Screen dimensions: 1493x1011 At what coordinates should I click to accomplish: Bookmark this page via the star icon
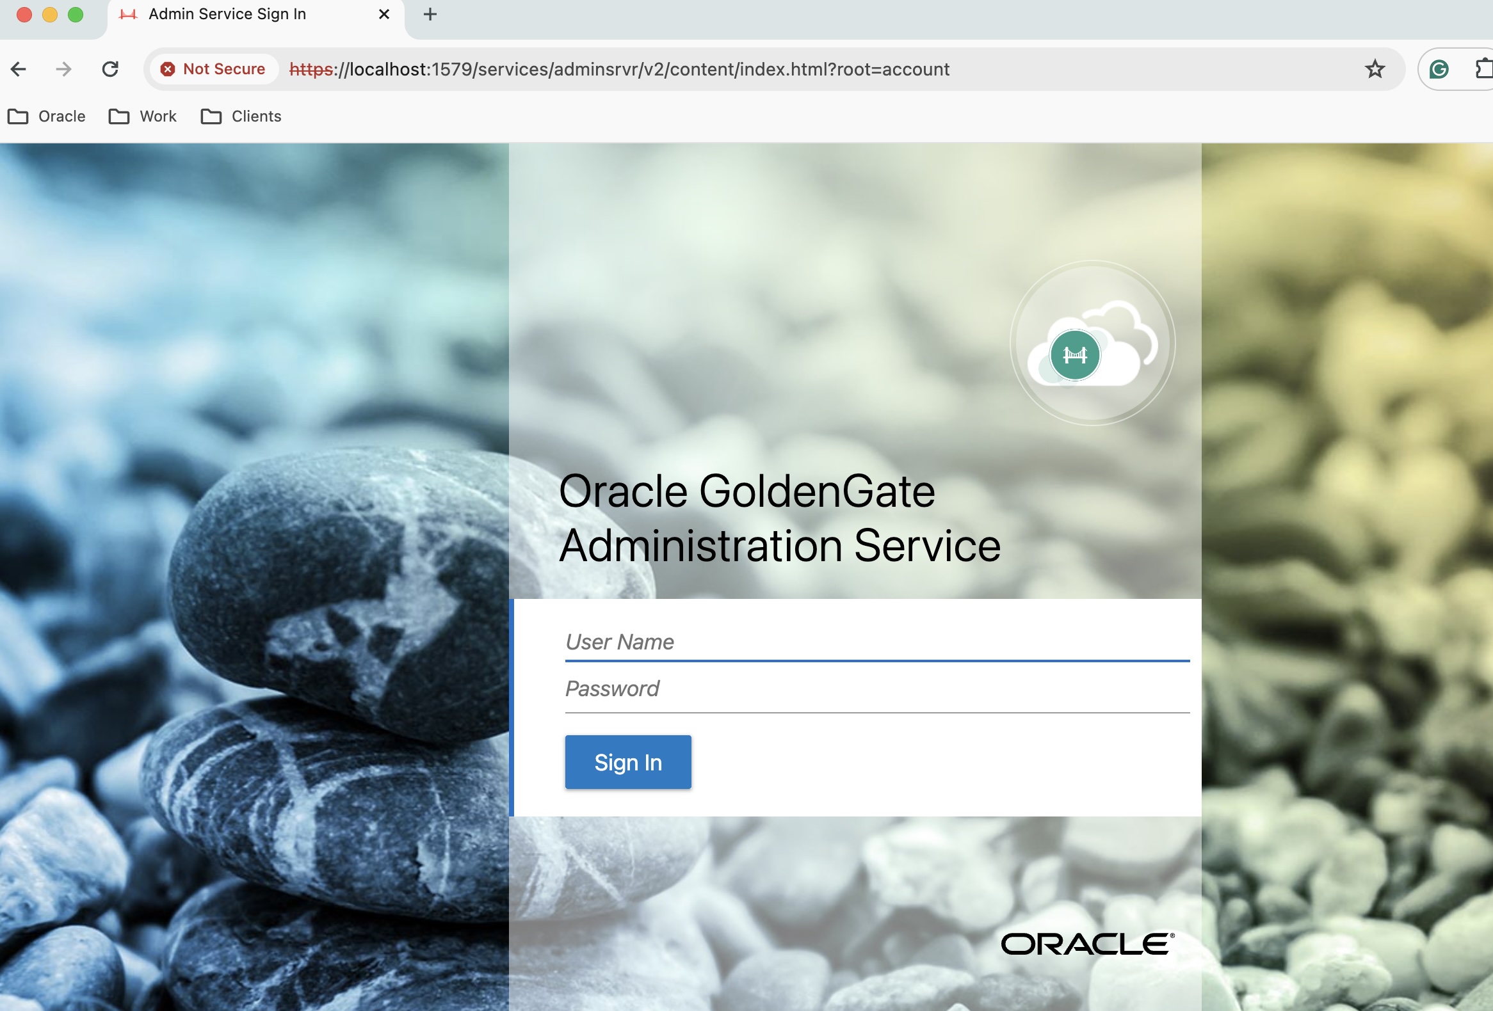[1375, 68]
